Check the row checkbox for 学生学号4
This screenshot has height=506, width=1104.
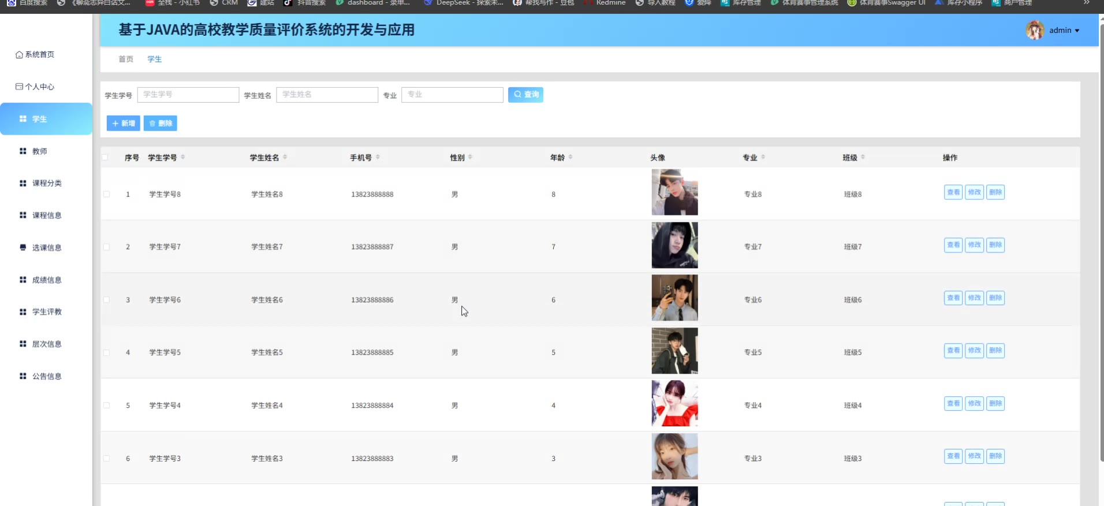pyautogui.click(x=106, y=405)
